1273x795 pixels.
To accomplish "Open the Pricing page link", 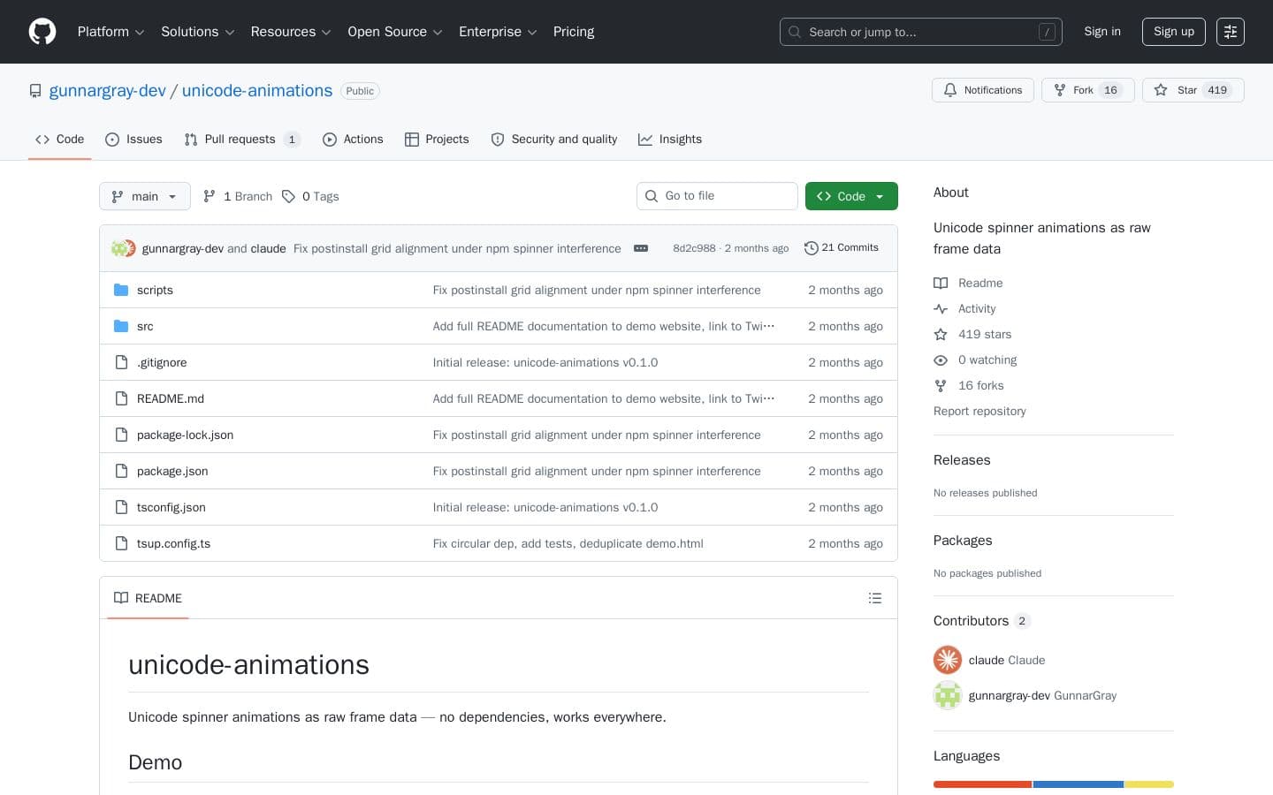I will [x=574, y=32].
